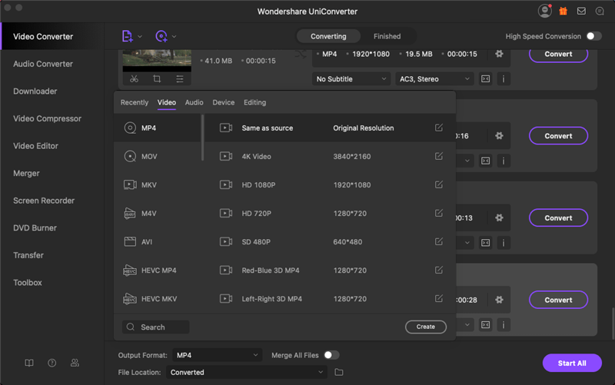Switch to the Finished tab
Screen dimensions: 615x385
coord(387,36)
